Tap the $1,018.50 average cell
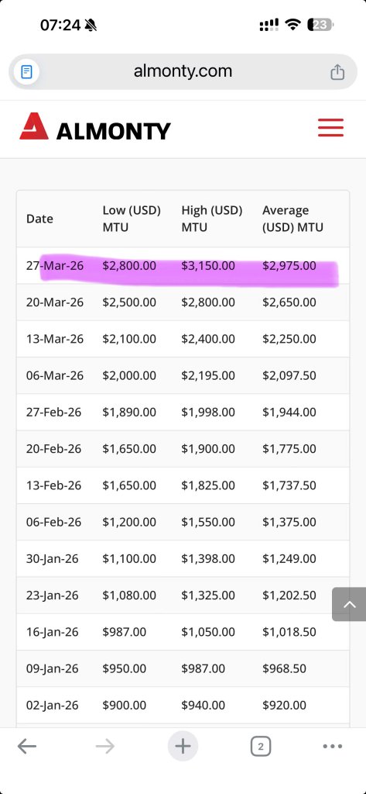Image resolution: width=366 pixels, height=794 pixels. click(289, 632)
